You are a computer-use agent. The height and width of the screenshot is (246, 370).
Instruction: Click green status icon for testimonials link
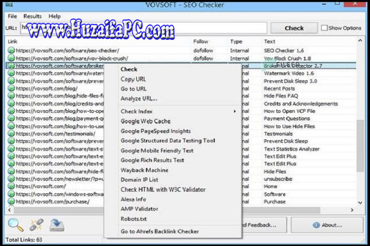click(x=11, y=134)
